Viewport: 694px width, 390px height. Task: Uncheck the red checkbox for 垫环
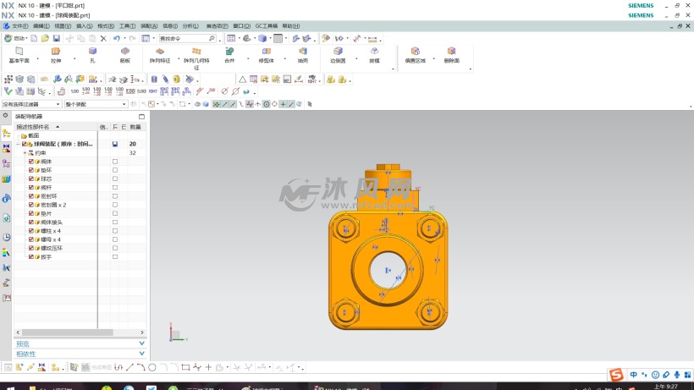[31, 170]
